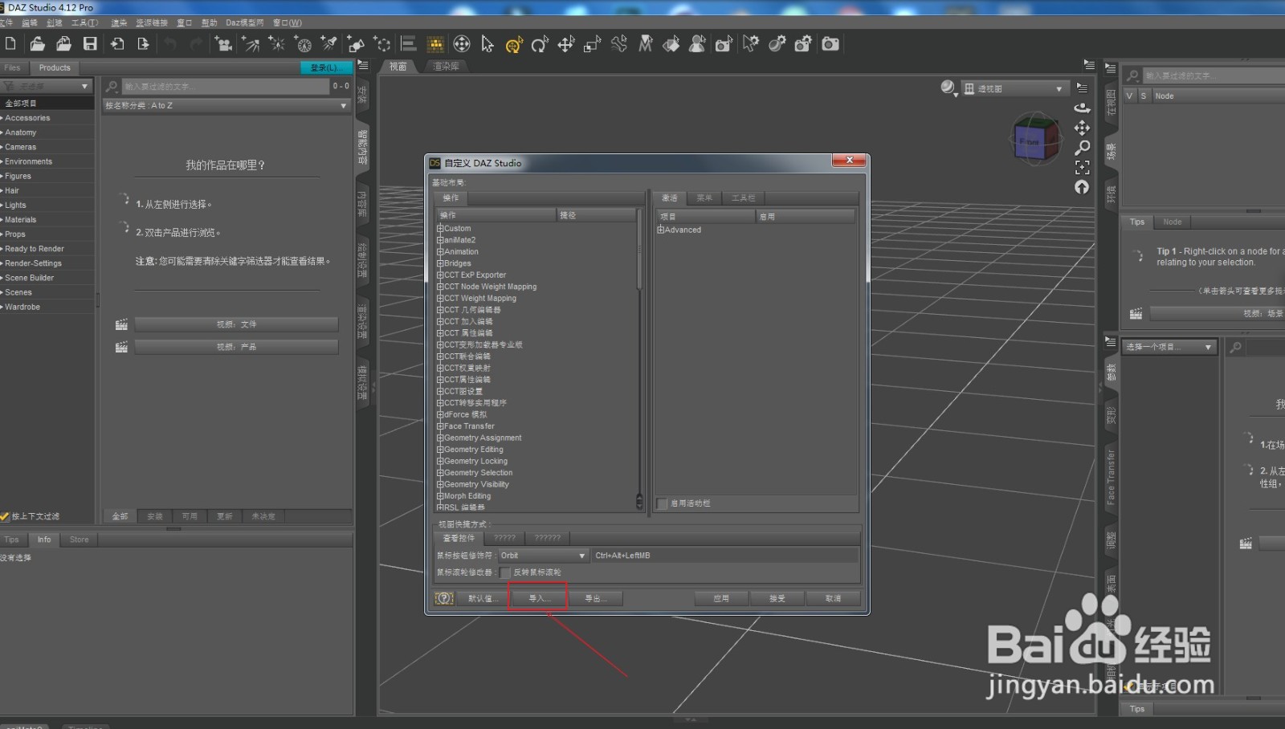Click the 视频: 文件 button
Image resolution: width=1285 pixels, height=729 pixels.
coord(237,324)
